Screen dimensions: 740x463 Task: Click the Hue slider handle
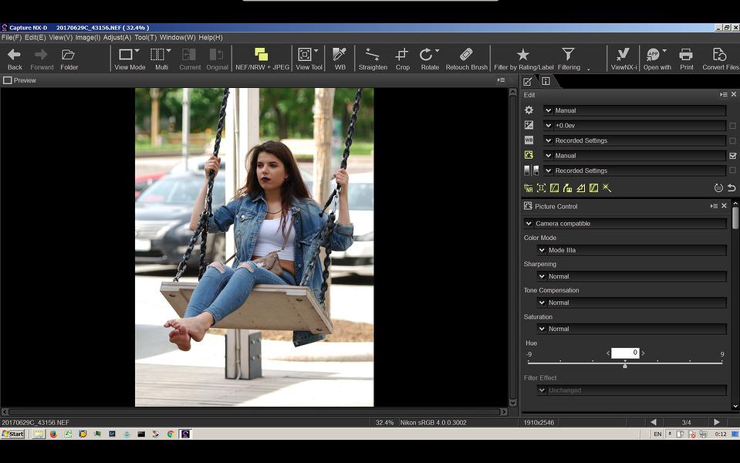click(625, 366)
